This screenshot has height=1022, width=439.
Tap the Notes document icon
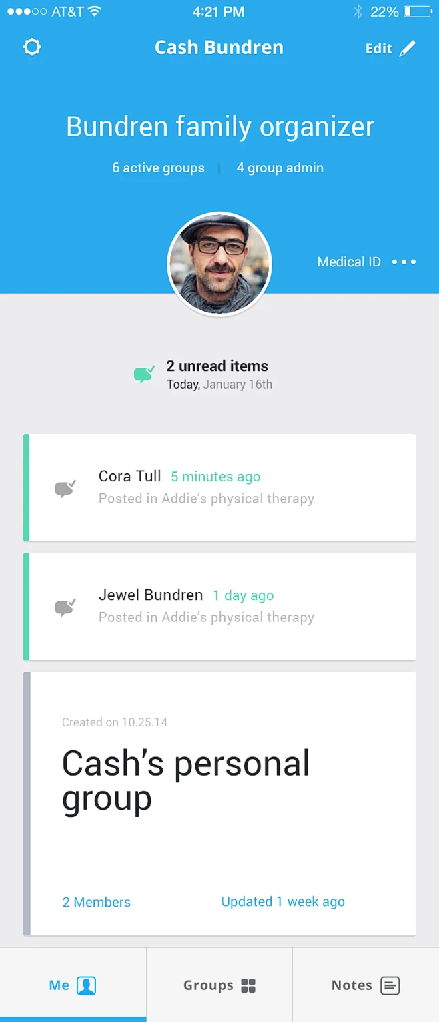click(390, 985)
